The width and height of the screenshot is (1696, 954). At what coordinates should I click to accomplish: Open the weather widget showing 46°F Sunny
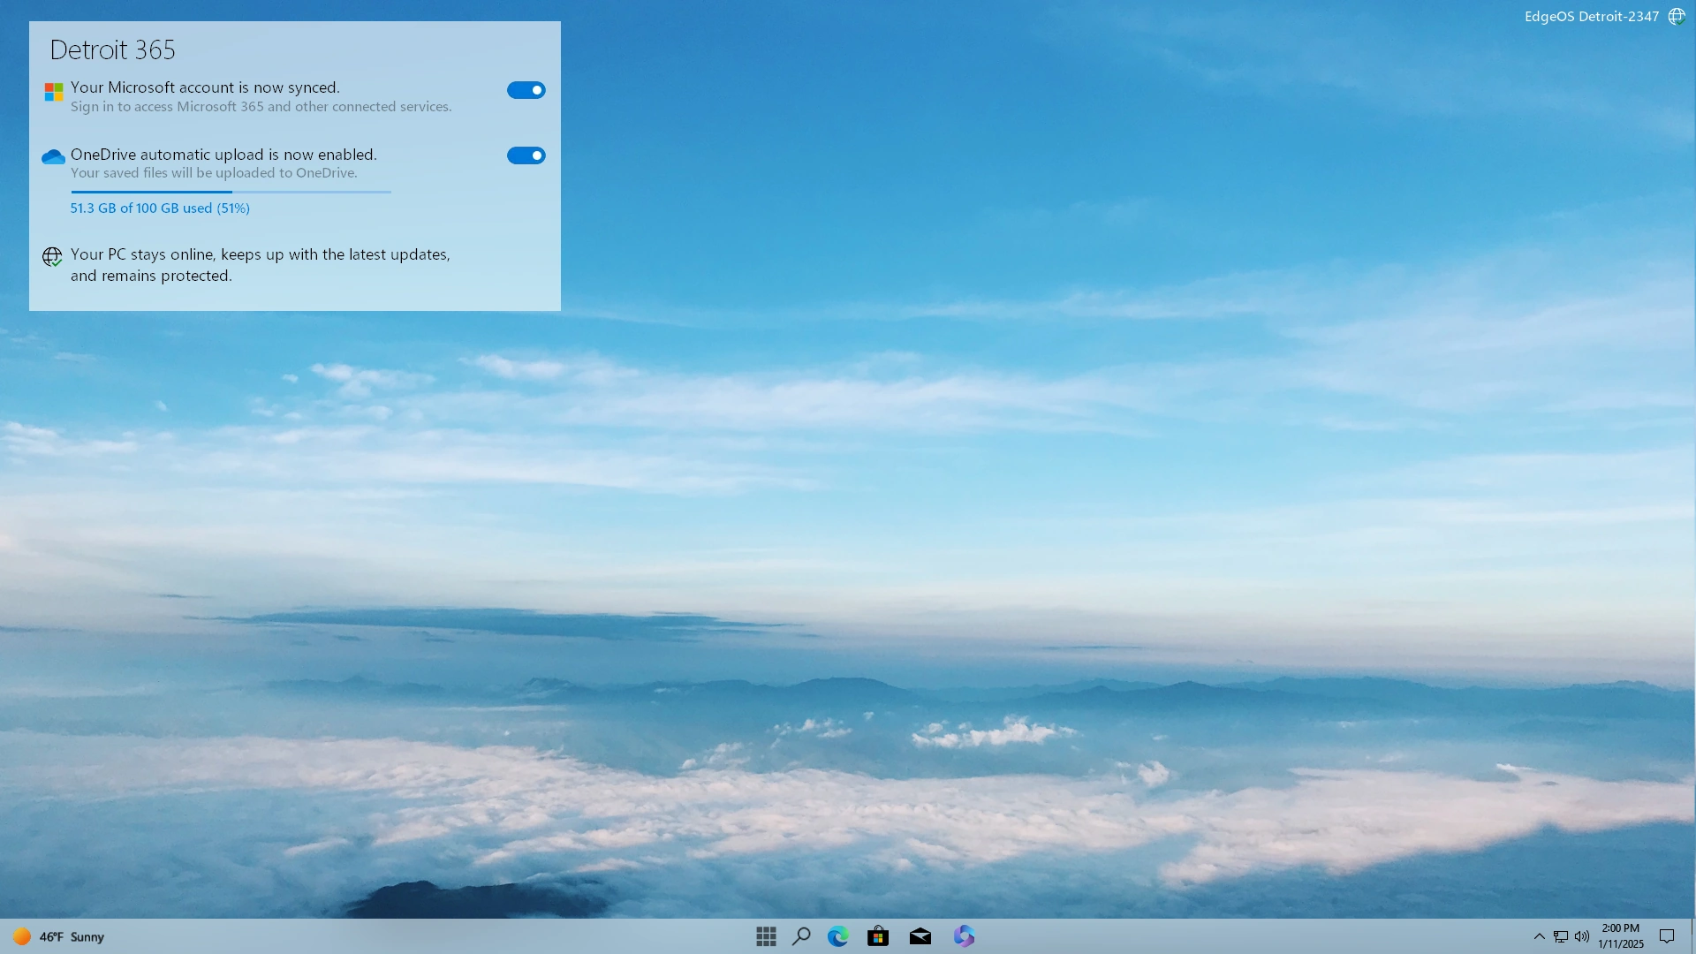(58, 936)
